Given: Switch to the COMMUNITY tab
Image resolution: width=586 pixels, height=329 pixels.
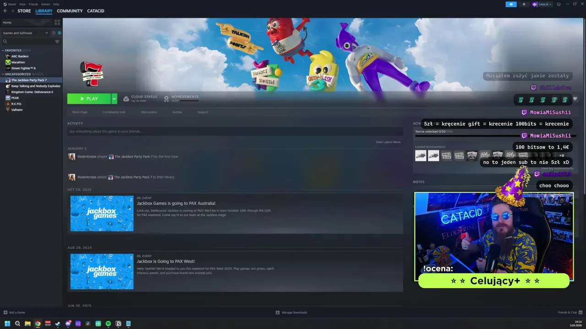Looking at the screenshot, I should (70, 11).
